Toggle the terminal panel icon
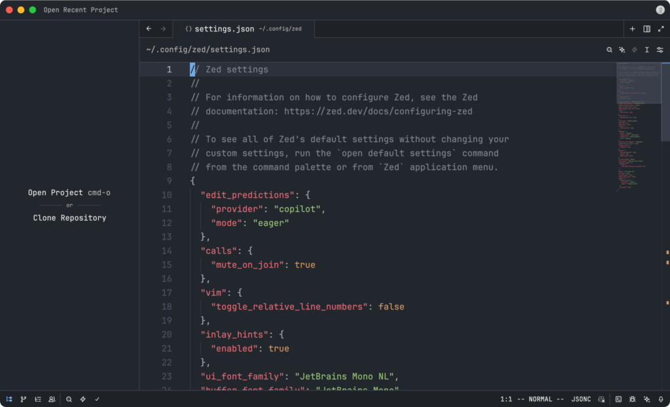The image size is (670, 407). [618, 398]
